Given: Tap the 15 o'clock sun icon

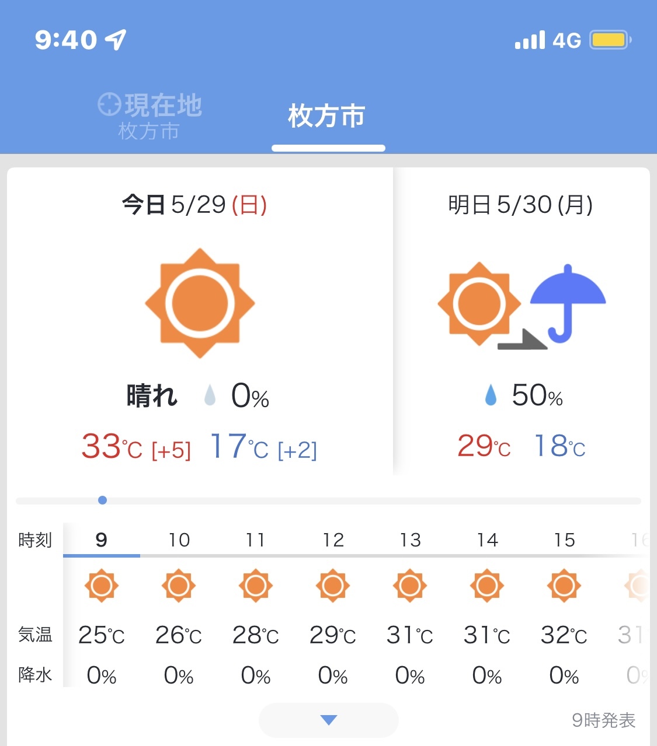Looking at the screenshot, I should [564, 585].
